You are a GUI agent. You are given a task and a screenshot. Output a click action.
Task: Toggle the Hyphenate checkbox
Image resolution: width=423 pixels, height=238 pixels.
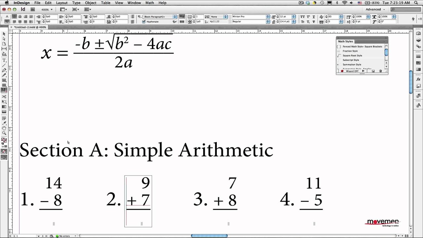coord(144,21)
